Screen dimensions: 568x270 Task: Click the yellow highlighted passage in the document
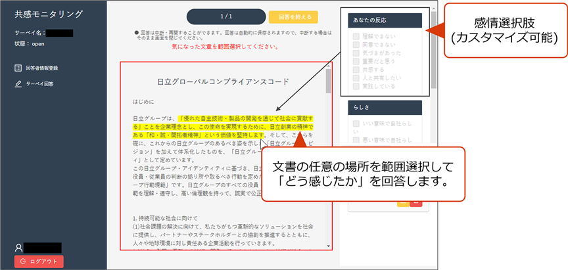(x=223, y=127)
